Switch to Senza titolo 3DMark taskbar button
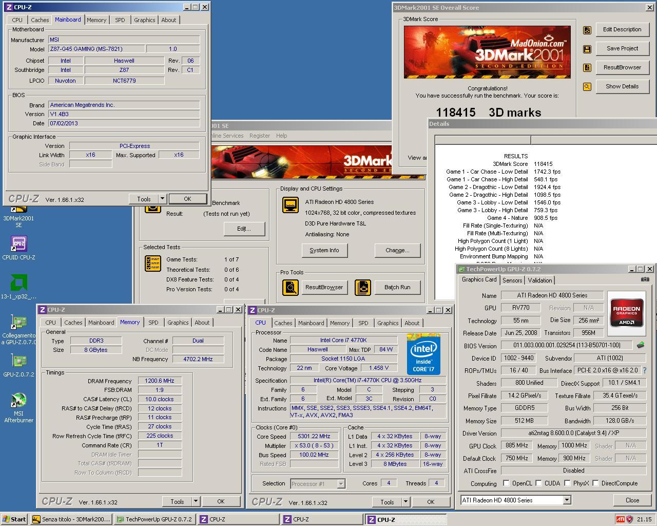 click(x=71, y=519)
